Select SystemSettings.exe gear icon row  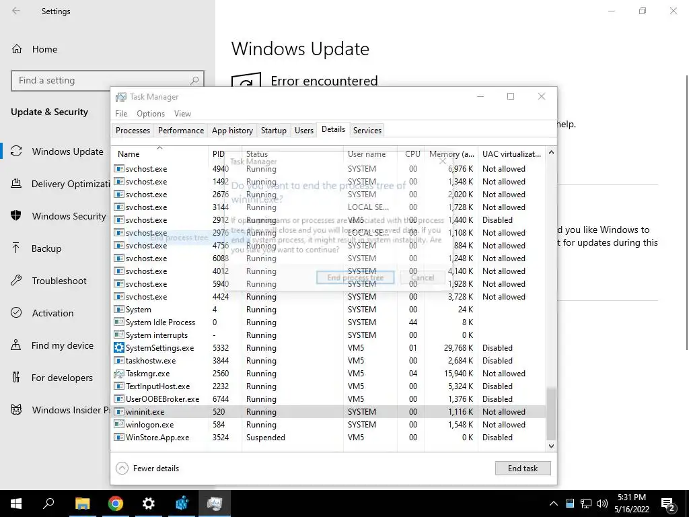(118, 348)
